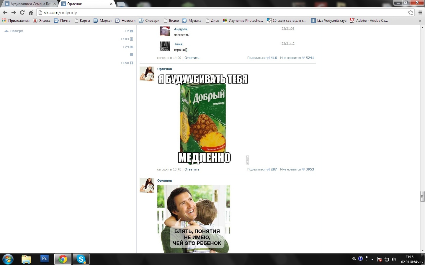Click Ответить under the 13:43 post
Image resolution: width=425 pixels, height=265 pixels.
[x=192, y=169]
